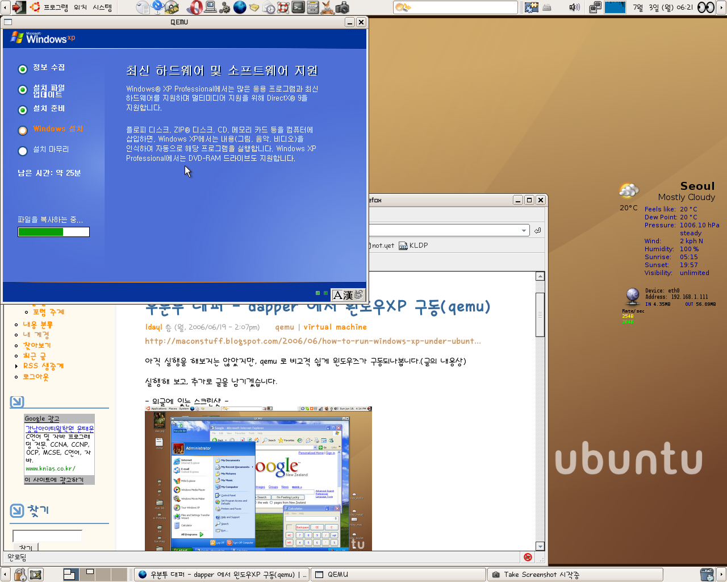Click the A漢 input method indicator in QEMU
Screen dimensions: 727x582
pos(348,295)
